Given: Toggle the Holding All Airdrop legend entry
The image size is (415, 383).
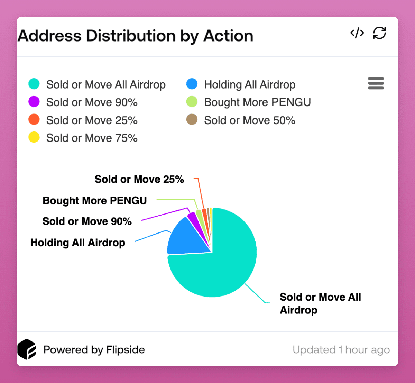Looking at the screenshot, I should (x=241, y=84).
